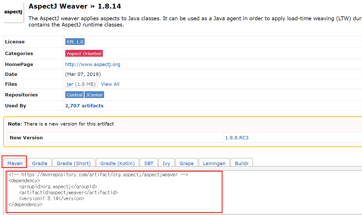Click the Files row label
362x215 pixels.
pos(11,84)
